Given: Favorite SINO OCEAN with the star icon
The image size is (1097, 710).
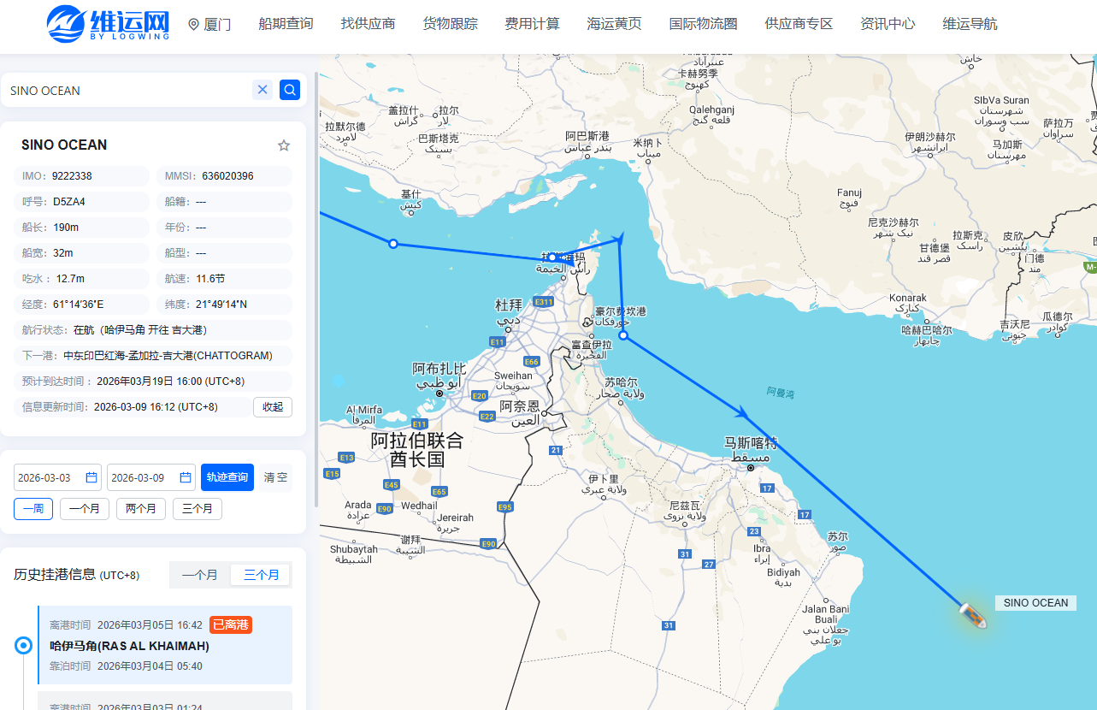Looking at the screenshot, I should (284, 145).
